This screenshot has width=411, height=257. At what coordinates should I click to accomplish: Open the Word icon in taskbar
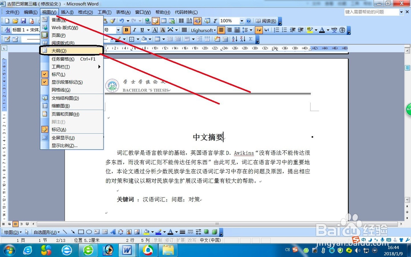tap(127, 250)
